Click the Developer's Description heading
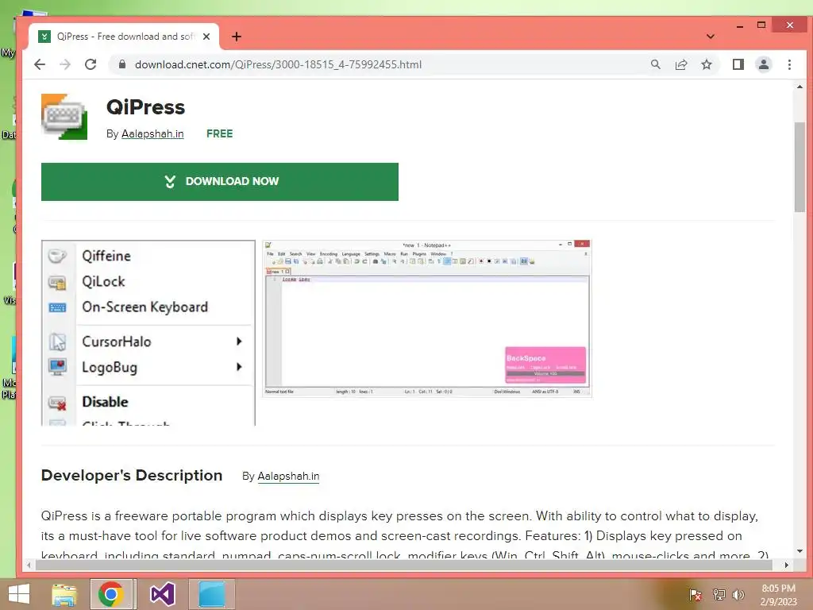Screen dimensions: 813x610 pos(132,475)
